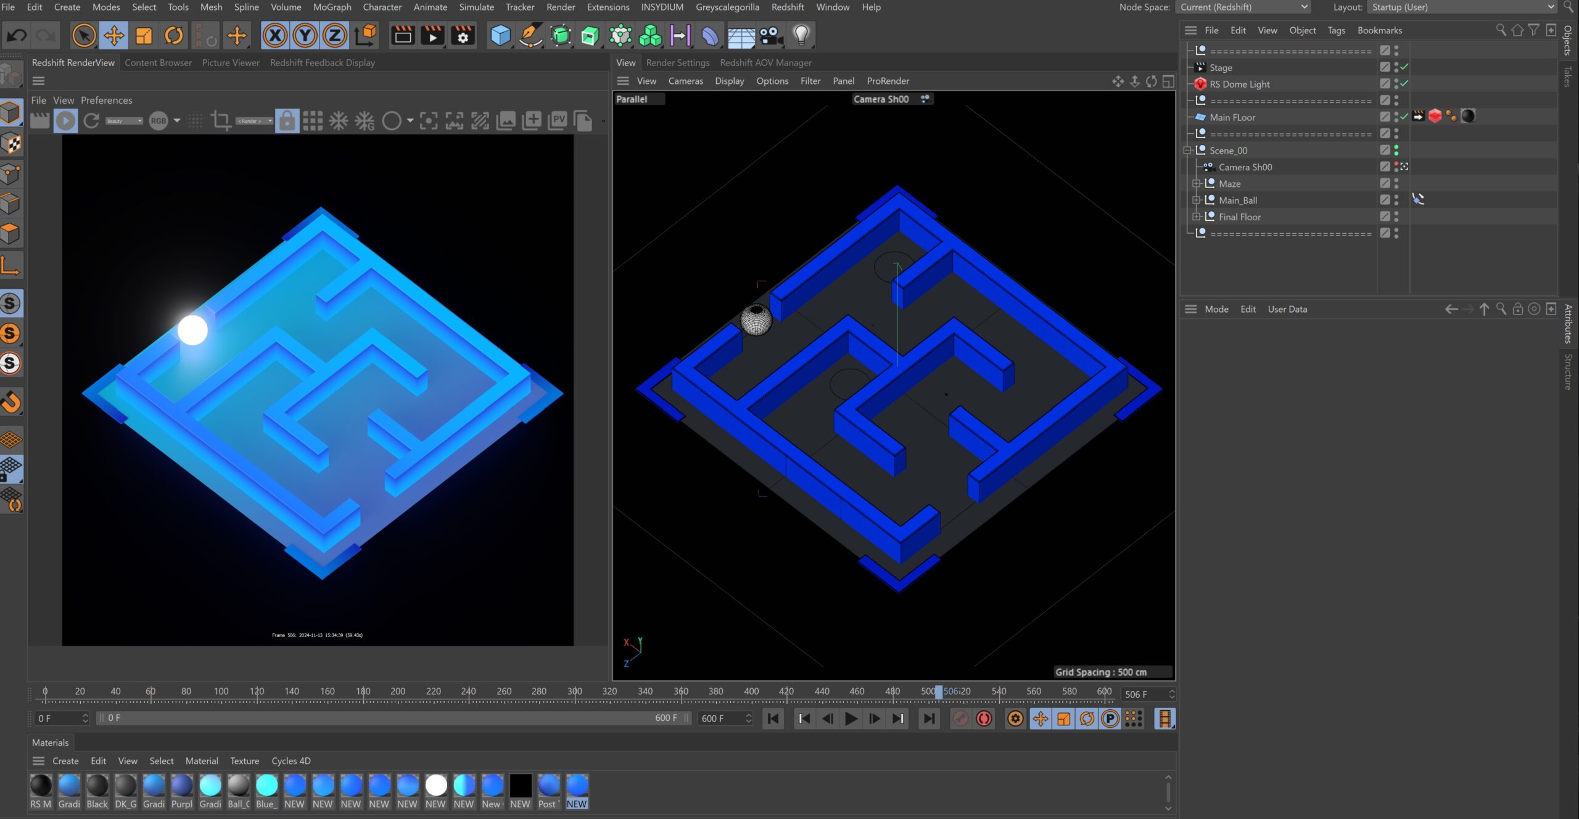Expand the Final Floor object tree
This screenshot has height=819, width=1579.
pyautogui.click(x=1196, y=217)
